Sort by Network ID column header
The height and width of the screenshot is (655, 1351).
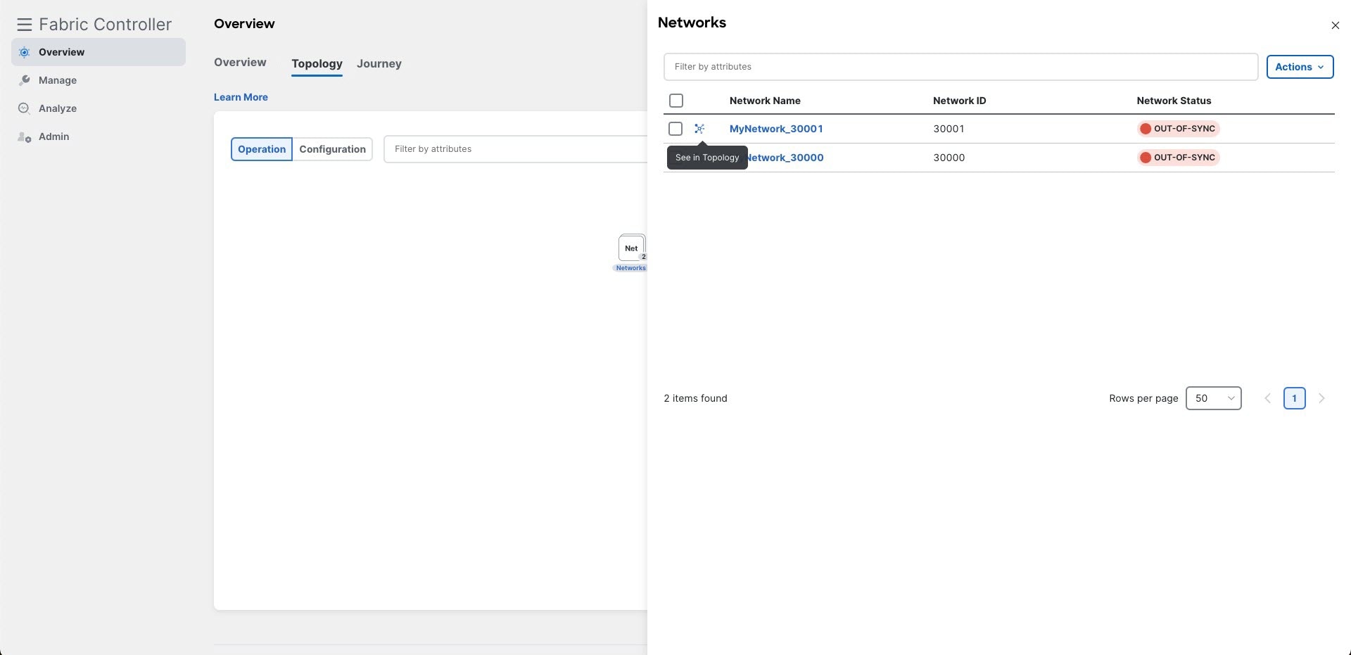coord(959,101)
